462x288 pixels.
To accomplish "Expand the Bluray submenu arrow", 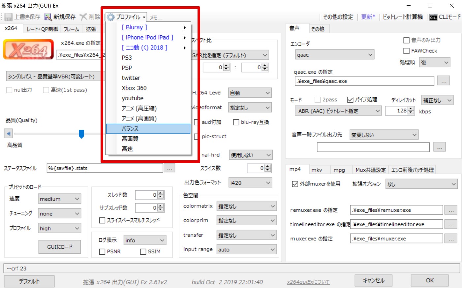I will pos(185,27).
